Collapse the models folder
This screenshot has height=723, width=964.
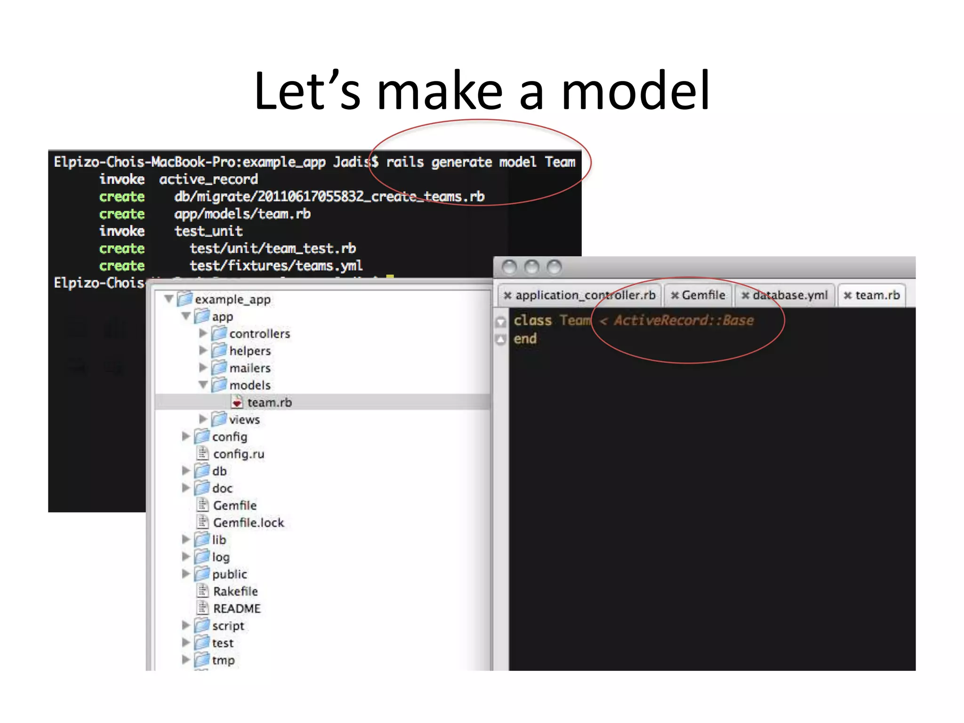click(203, 385)
